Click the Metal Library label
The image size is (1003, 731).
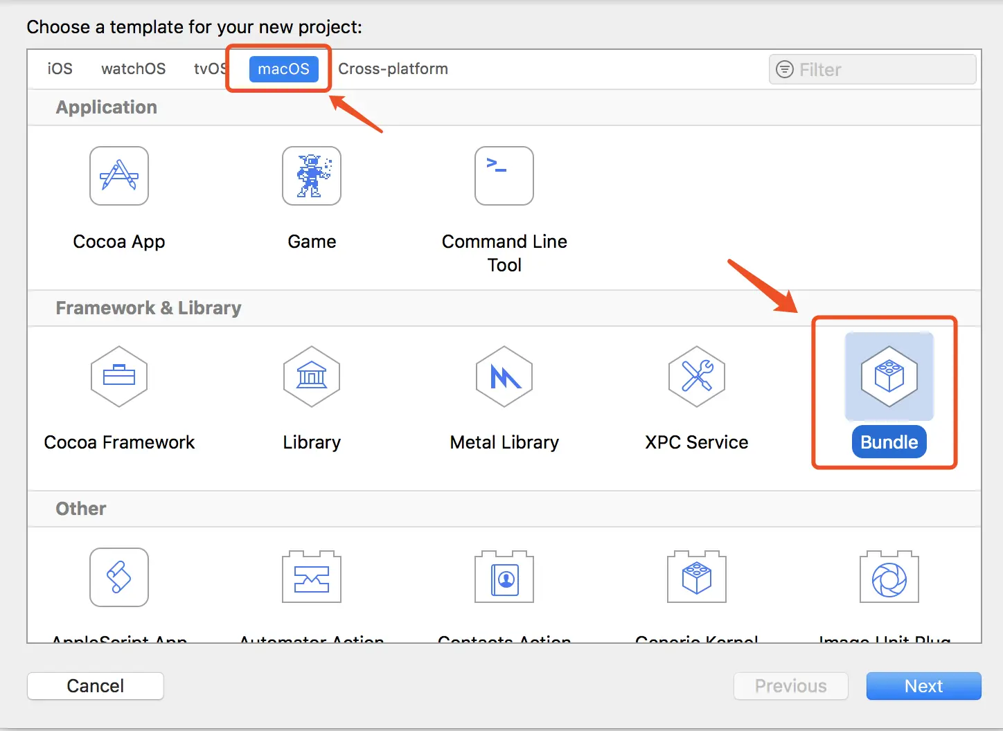504,442
